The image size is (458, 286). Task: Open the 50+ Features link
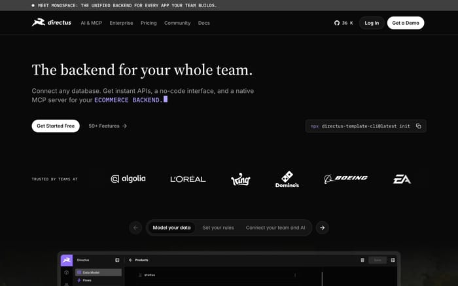click(x=108, y=126)
